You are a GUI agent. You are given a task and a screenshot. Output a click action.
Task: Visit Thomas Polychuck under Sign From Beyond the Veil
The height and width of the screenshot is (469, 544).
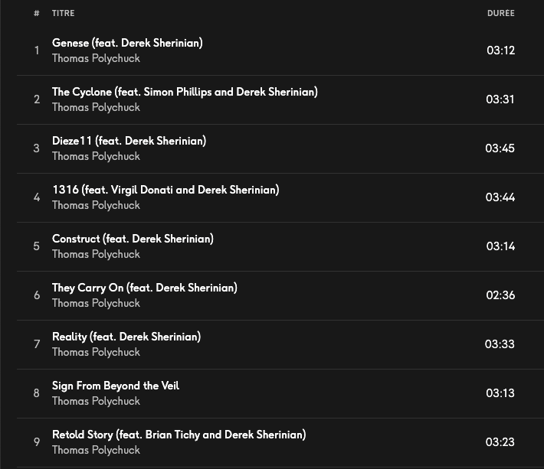click(x=96, y=401)
